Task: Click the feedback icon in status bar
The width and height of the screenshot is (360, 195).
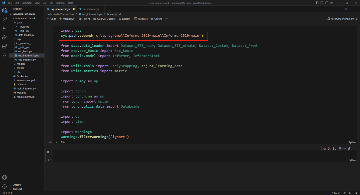Action: pyautogui.click(x=345, y=193)
